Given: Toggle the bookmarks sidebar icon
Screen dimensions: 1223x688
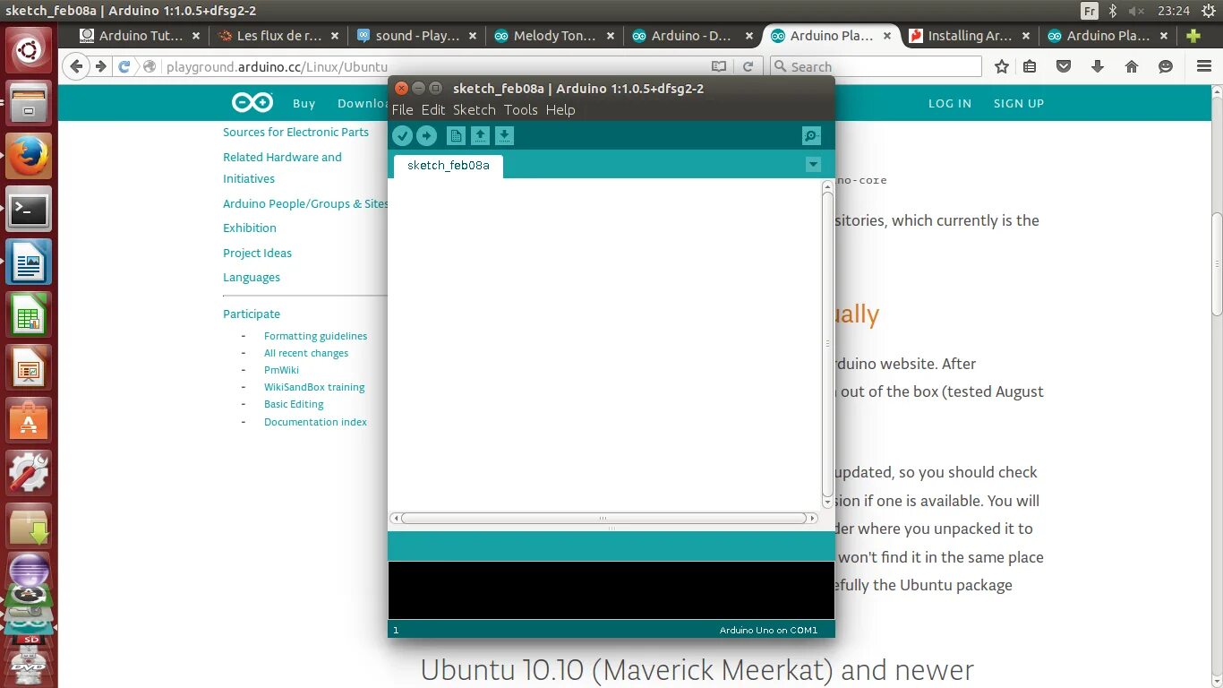Looking at the screenshot, I should pyautogui.click(x=1030, y=66).
